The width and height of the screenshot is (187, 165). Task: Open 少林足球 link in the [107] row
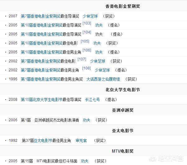click(x=98, y=61)
